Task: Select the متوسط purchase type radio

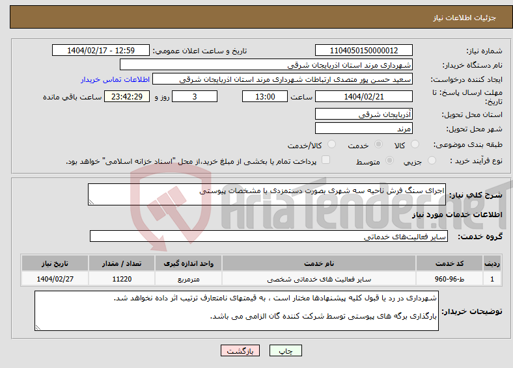Action: [390, 160]
